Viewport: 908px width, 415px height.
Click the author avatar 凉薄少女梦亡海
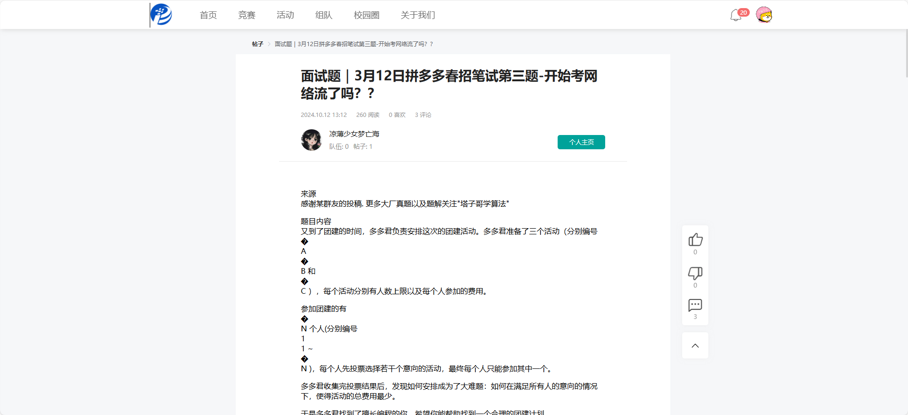tap(311, 140)
